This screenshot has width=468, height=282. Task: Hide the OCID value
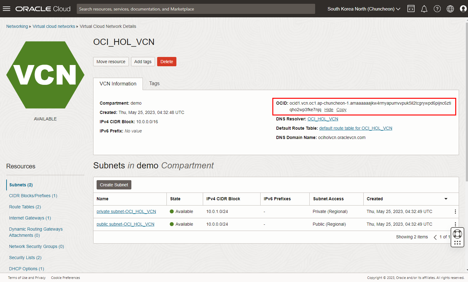329,110
